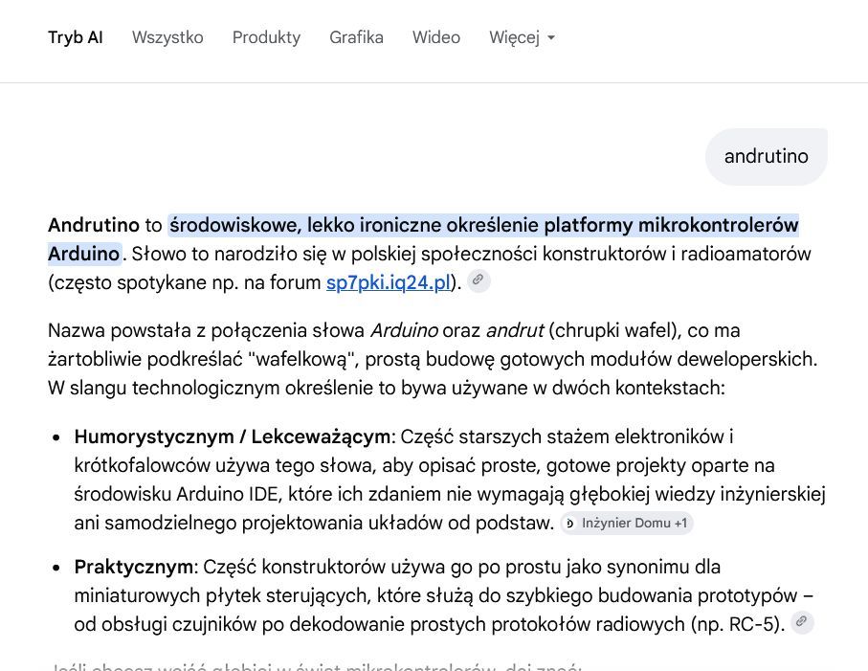This screenshot has width=868, height=671.
Task: Open source link icon after sp7pki.iq24.pl
Action: click(479, 280)
